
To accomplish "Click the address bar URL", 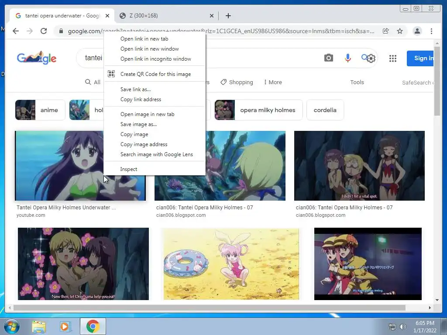I will [221, 31].
